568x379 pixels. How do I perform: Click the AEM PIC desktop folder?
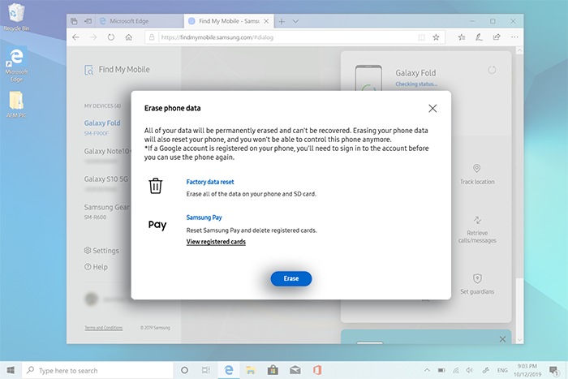tap(16, 105)
